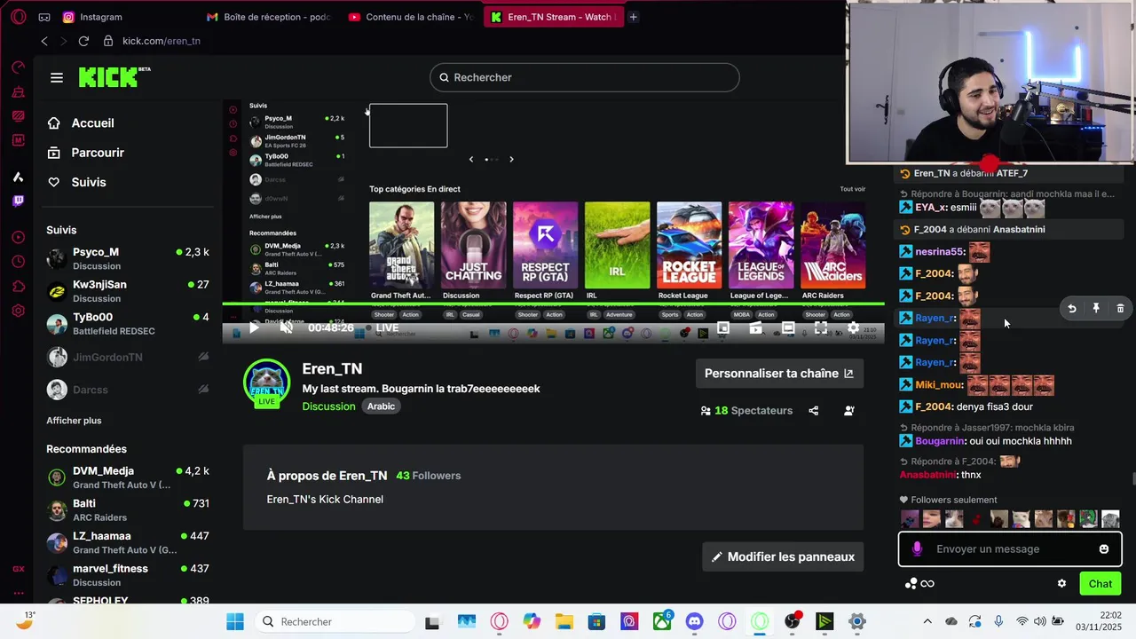Open the Windows Start menu
1136x639 pixels.
tap(234, 621)
